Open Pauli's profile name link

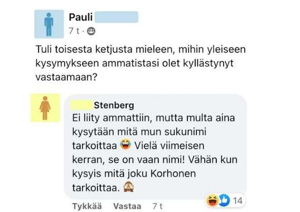click(x=81, y=17)
